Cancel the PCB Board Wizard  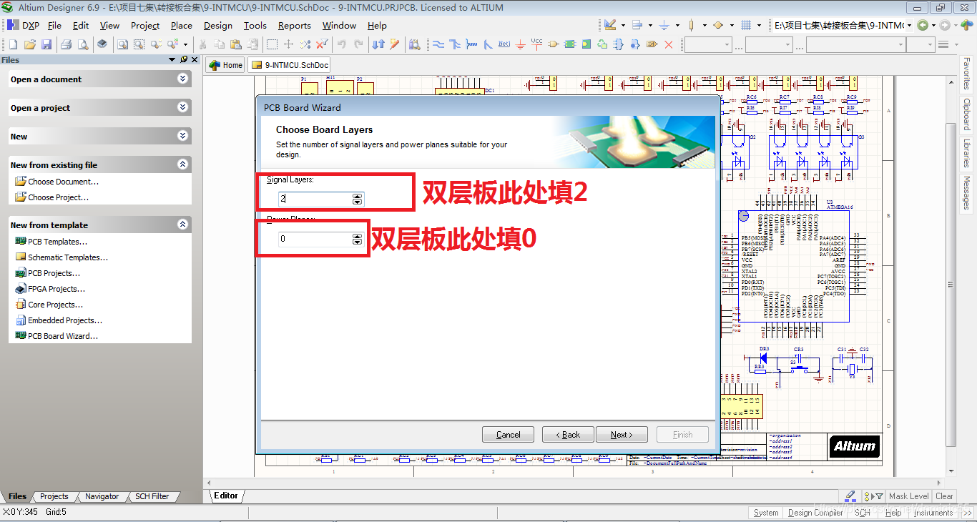(x=508, y=434)
